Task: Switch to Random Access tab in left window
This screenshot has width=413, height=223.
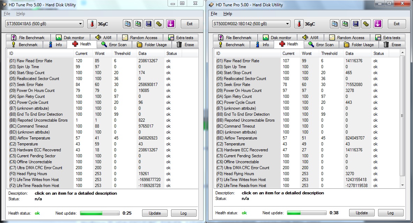Action: pyautogui.click(x=140, y=38)
